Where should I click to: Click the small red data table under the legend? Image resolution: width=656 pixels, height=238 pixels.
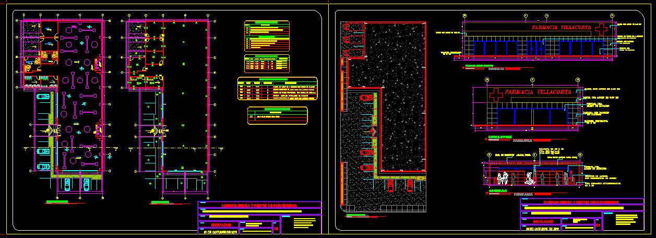266,63
